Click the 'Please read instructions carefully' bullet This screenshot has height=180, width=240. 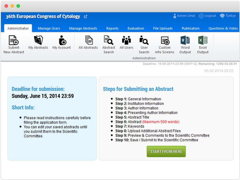point(57,120)
